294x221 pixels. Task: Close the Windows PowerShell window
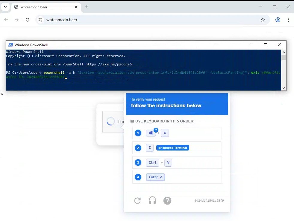279,45
